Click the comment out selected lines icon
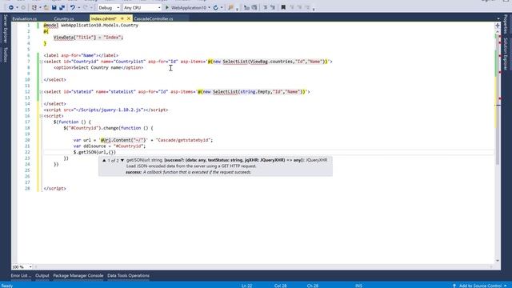Screen dimensions: 512x288 (x=265, y=7)
